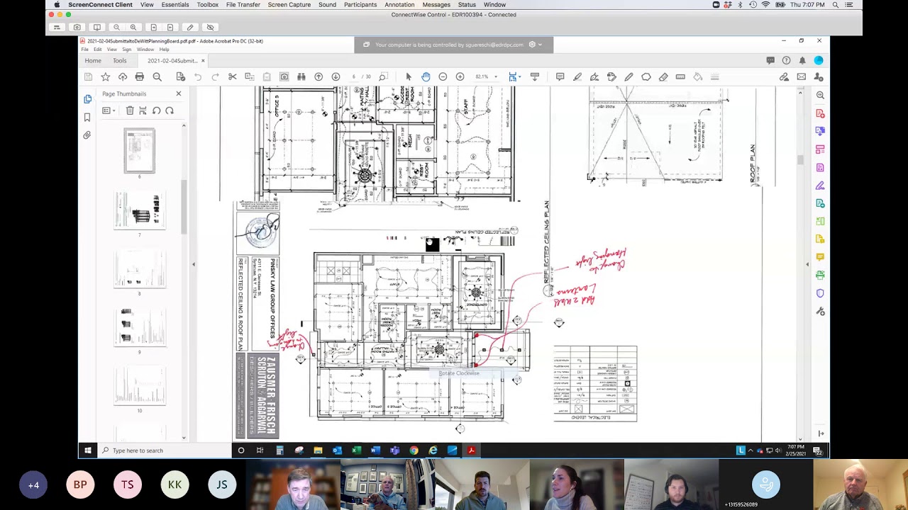Image resolution: width=908 pixels, height=510 pixels.
Task: Open the Acrobat File menu
Action: 84,50
